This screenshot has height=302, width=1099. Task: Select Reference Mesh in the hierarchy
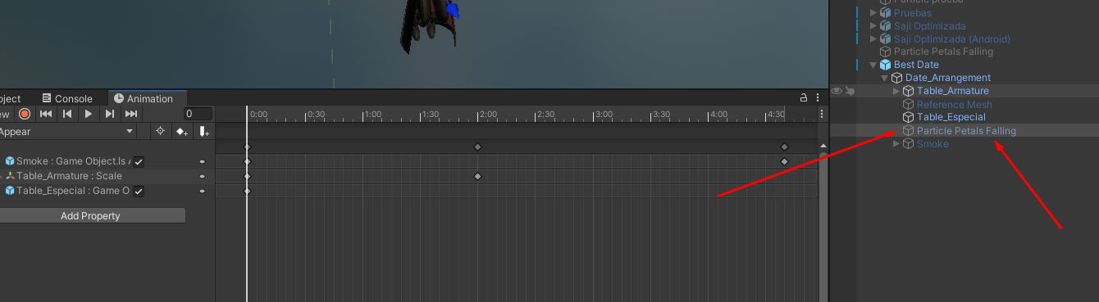[955, 105]
